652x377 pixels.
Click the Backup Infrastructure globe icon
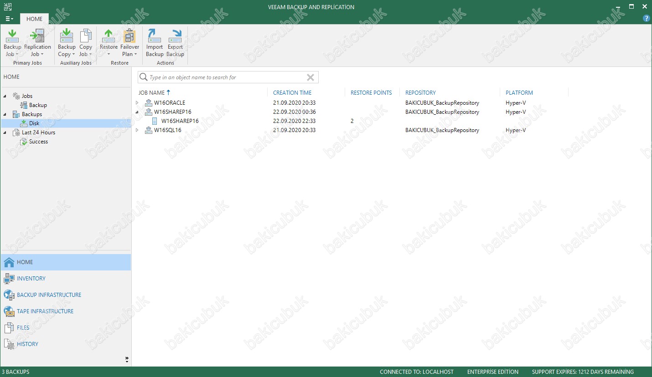tap(9, 295)
